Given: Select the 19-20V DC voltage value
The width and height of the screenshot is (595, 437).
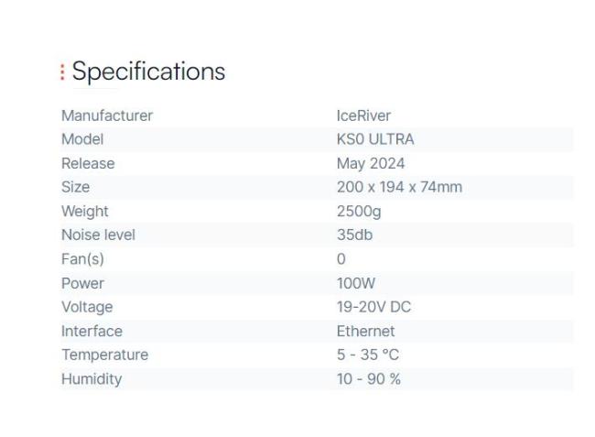Looking at the screenshot, I should click(373, 307).
